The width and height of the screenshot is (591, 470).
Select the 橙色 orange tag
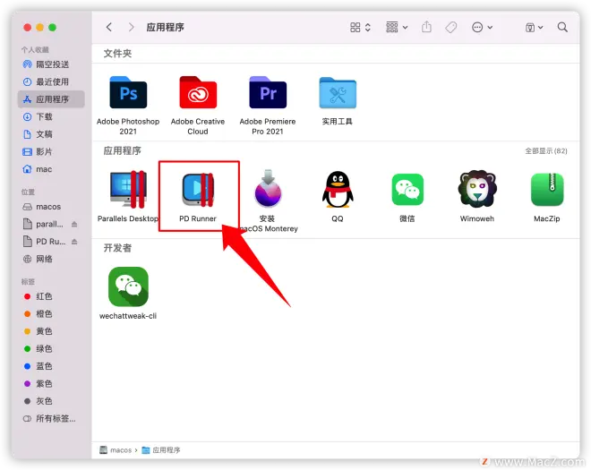(51, 313)
